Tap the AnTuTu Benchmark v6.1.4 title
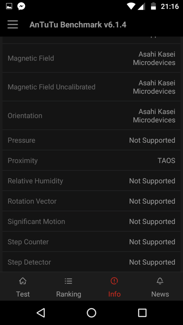Viewport: 183px width, 325px height. pyautogui.click(x=78, y=25)
